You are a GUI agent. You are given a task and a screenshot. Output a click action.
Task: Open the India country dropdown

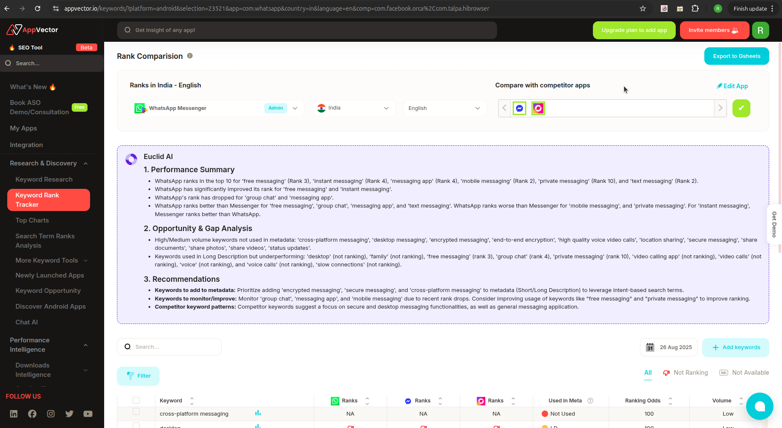point(353,108)
